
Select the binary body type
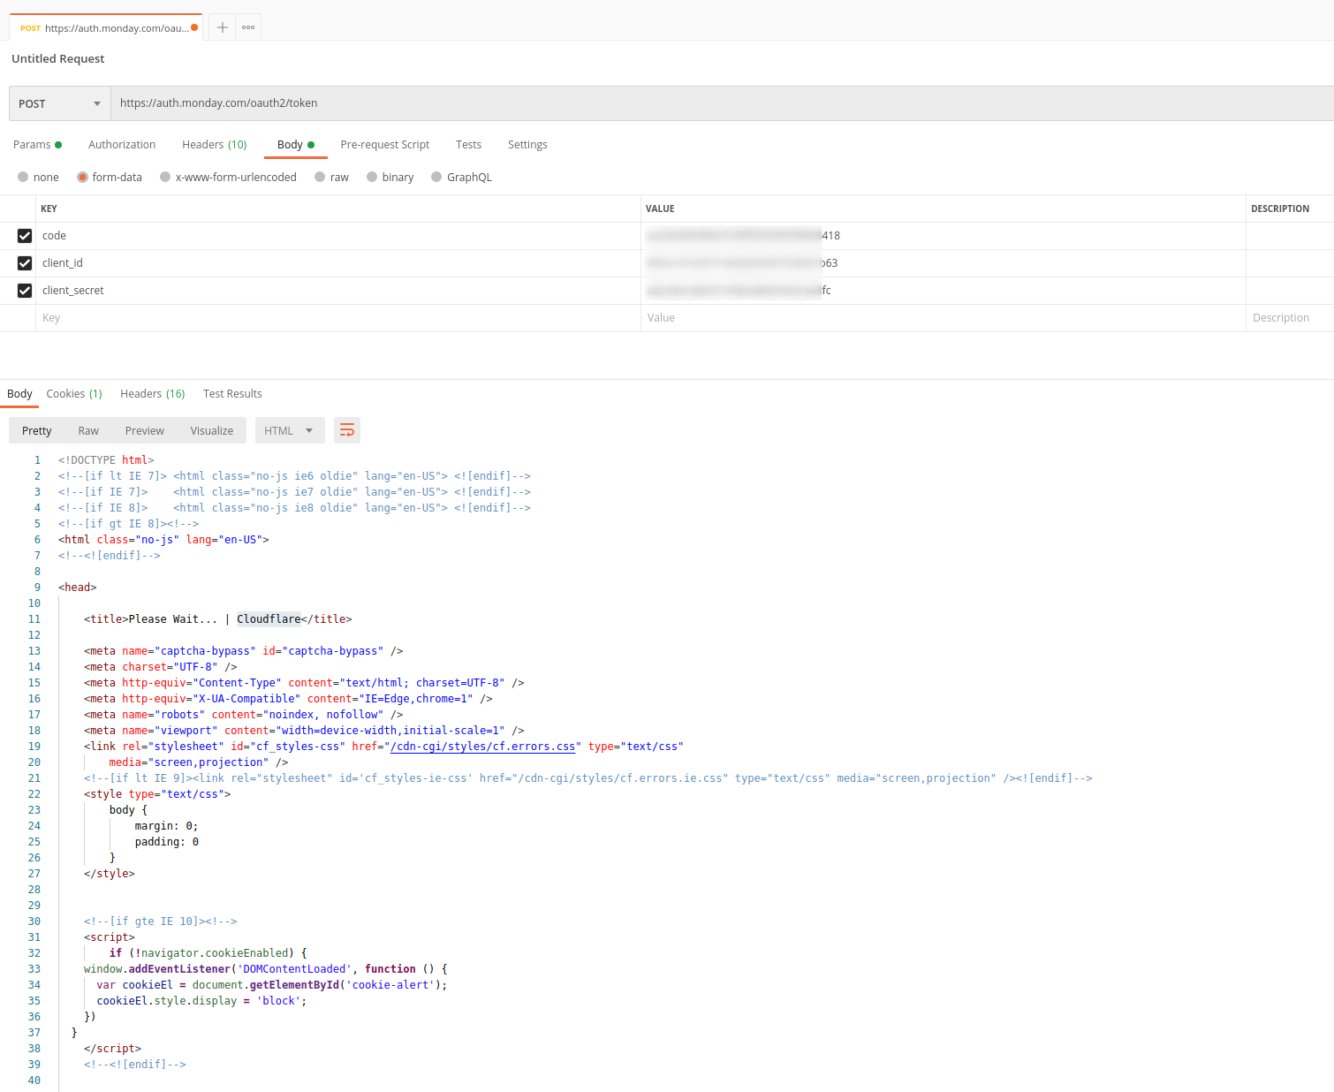[x=390, y=178]
